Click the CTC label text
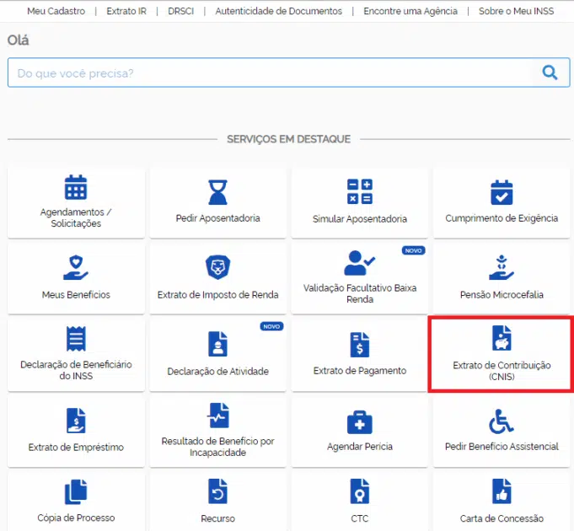 pos(360,518)
